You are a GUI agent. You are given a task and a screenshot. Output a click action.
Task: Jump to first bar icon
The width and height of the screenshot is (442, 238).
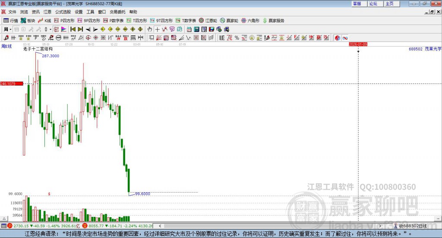click(73, 29)
